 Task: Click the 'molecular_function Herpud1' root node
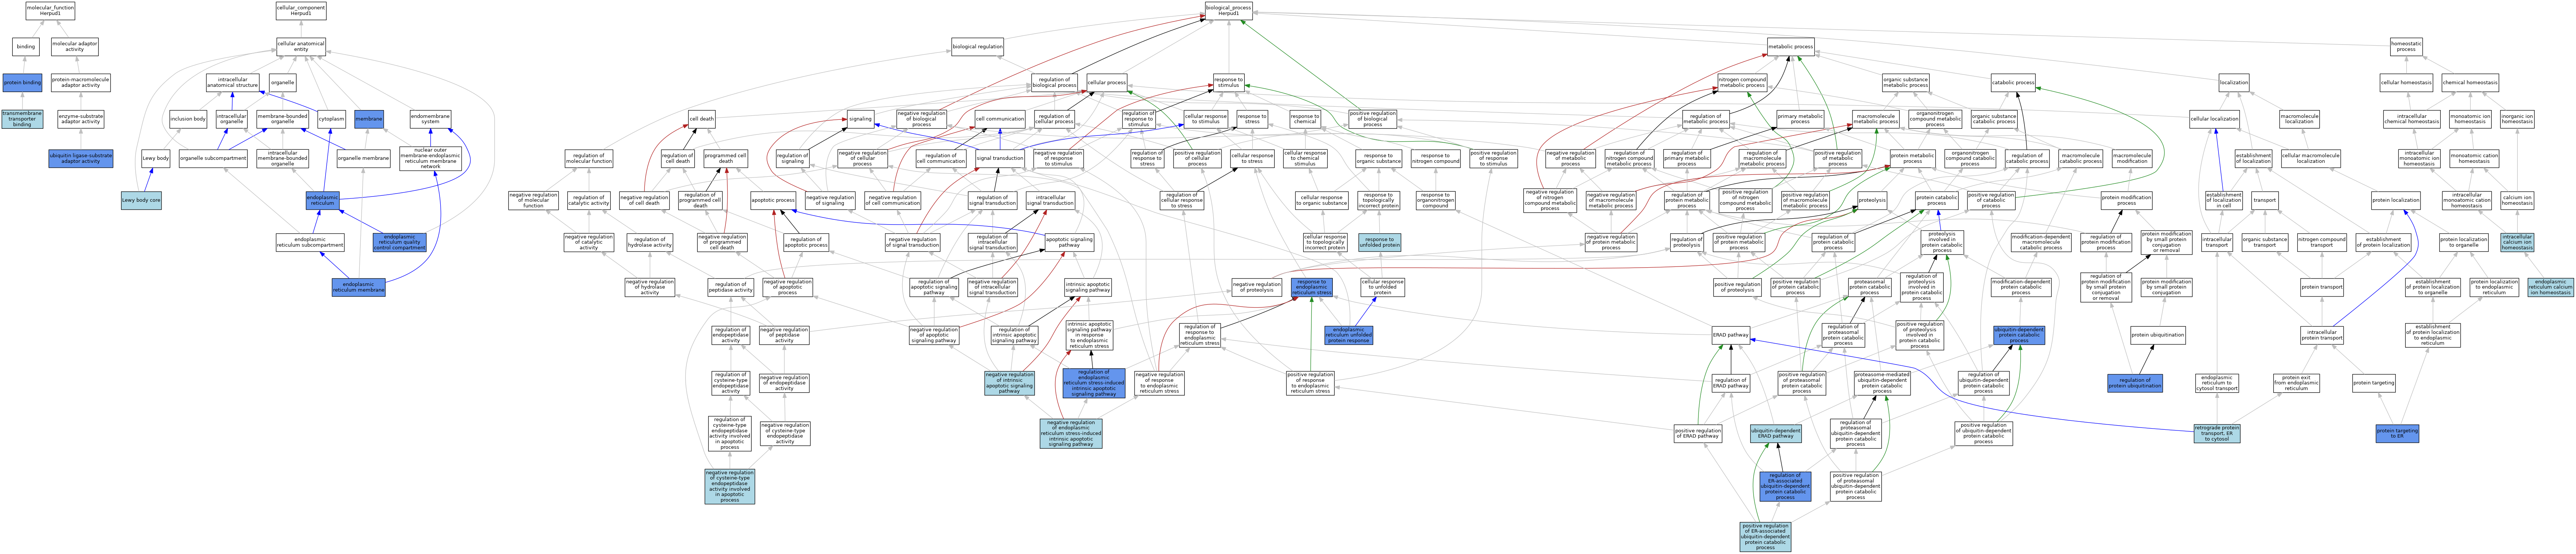click(x=50, y=11)
